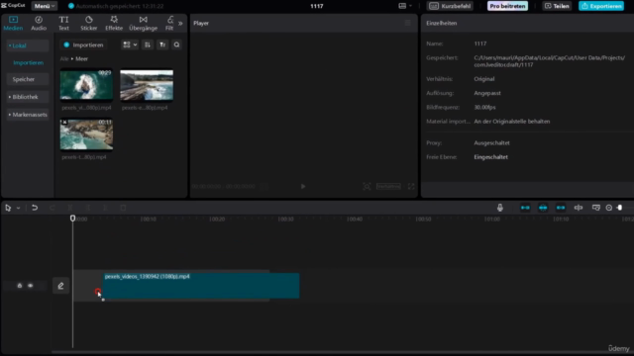Select the pexels_videos_1390942 clip on timeline
634x356 pixels.
[201, 286]
